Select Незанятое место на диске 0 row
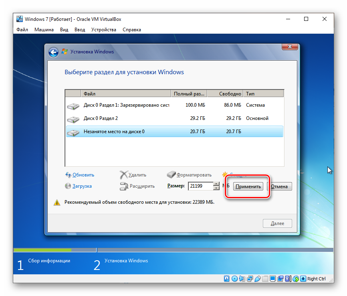347x296 pixels. [x=174, y=132]
